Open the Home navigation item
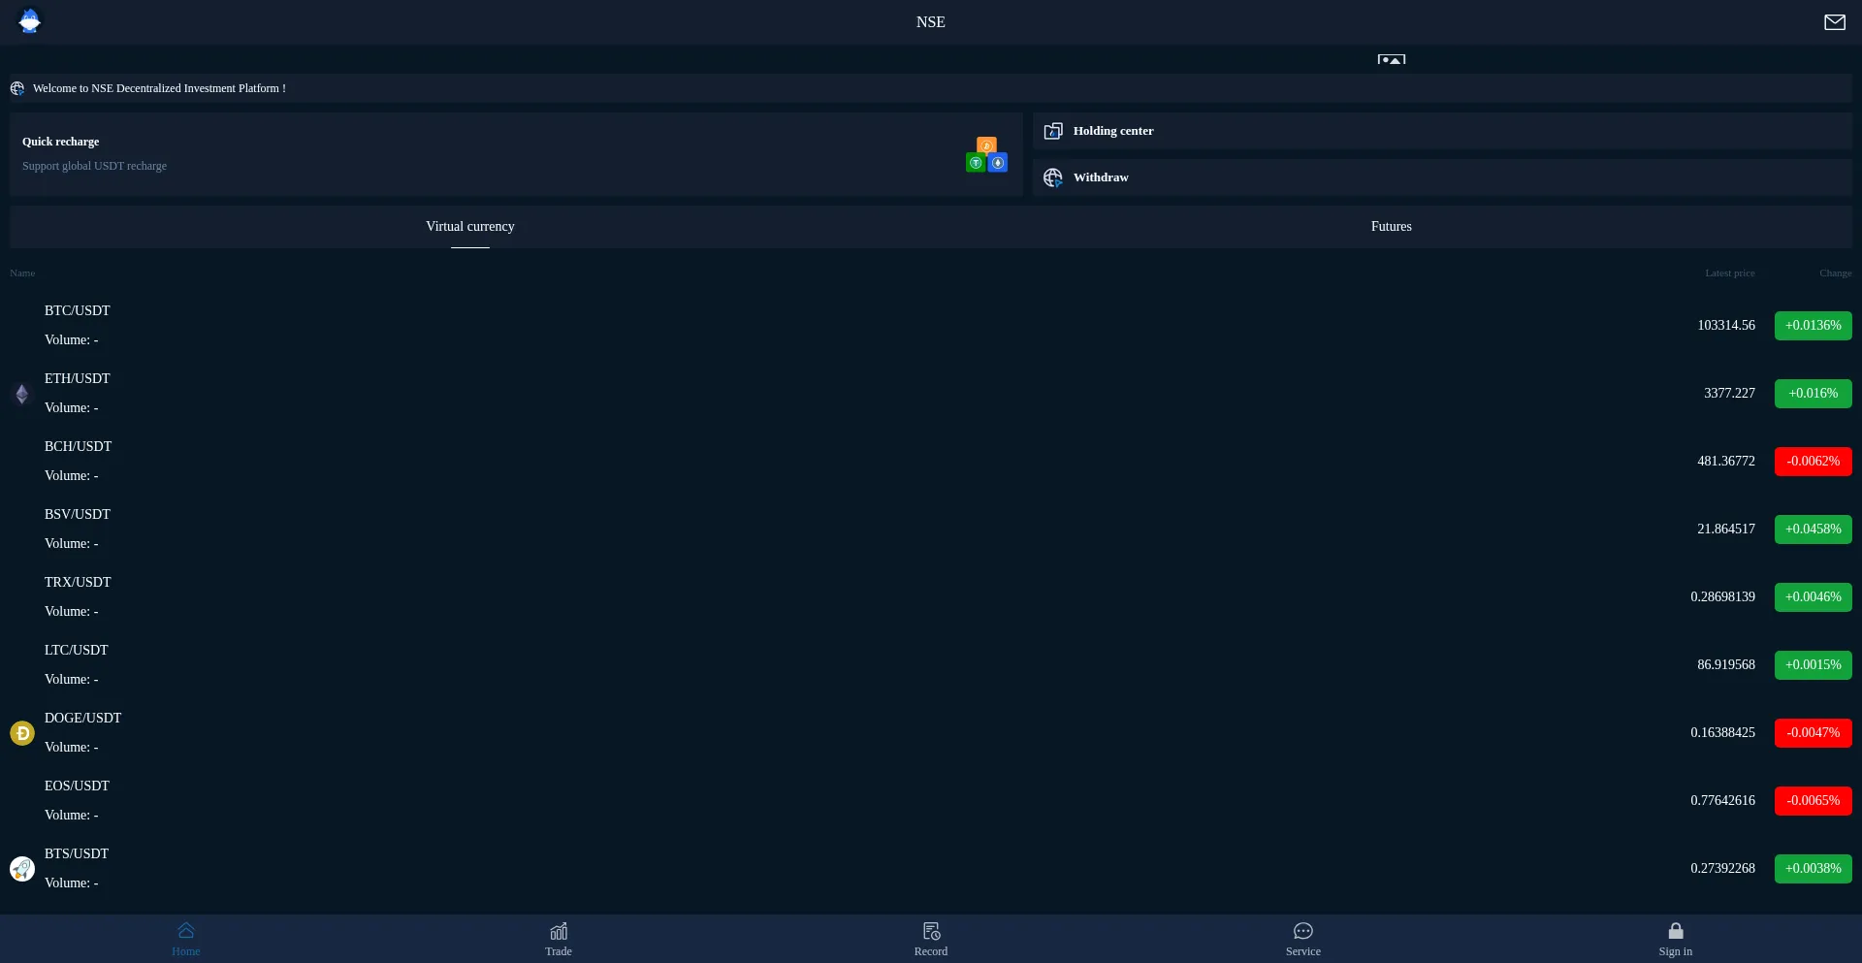Screen dimensions: 1862x963 click(186, 939)
